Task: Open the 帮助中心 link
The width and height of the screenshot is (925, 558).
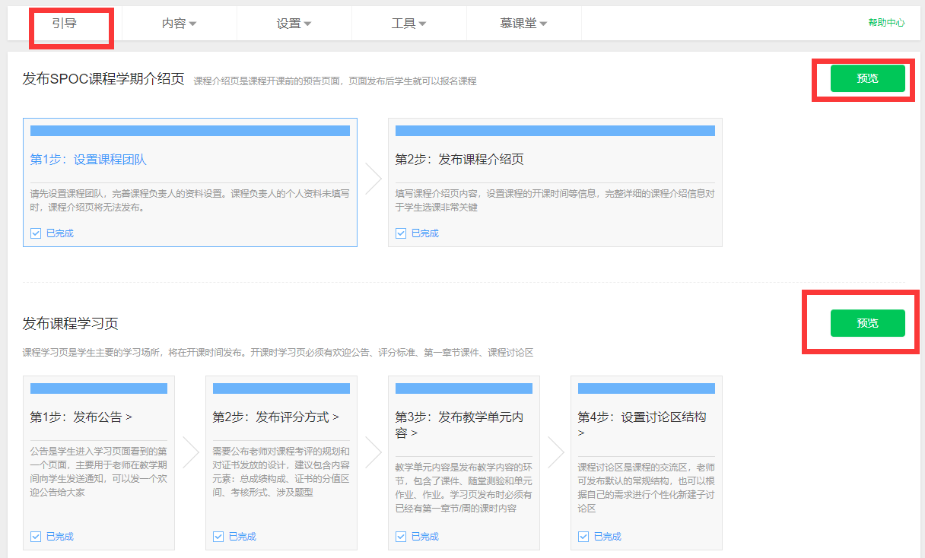Action: 886,23
